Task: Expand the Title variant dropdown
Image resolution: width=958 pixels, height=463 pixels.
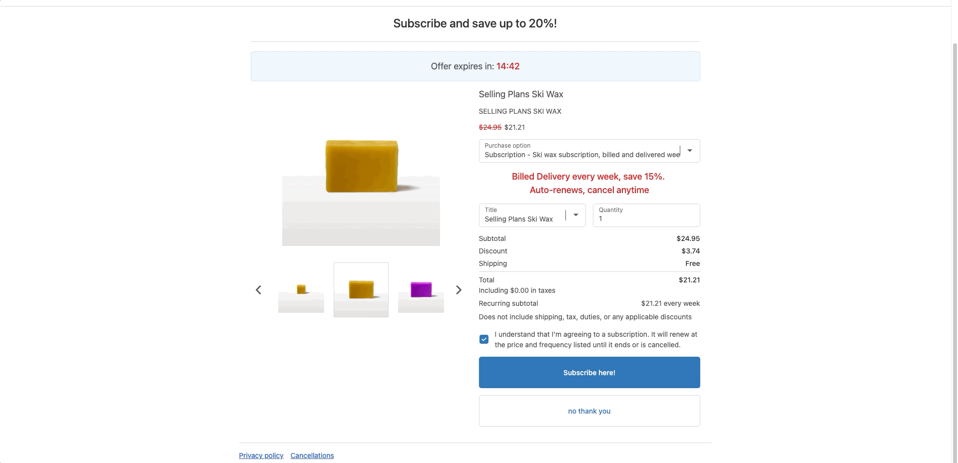Action: point(524,215)
